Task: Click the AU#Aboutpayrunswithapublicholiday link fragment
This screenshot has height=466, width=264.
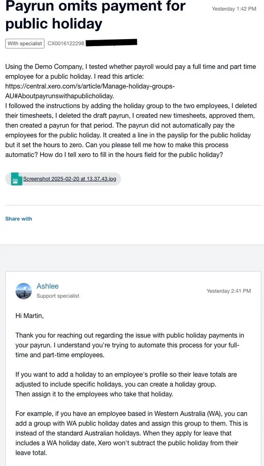Action: tap(60, 96)
